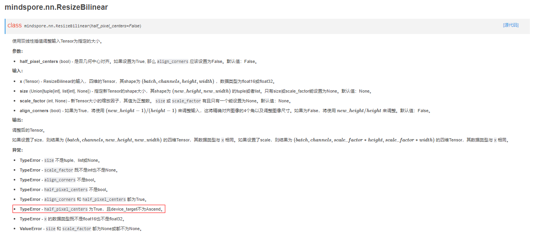535x236 pixels.
Task: Click the bold scale_factor (int, None) entry
Action: tap(33, 101)
